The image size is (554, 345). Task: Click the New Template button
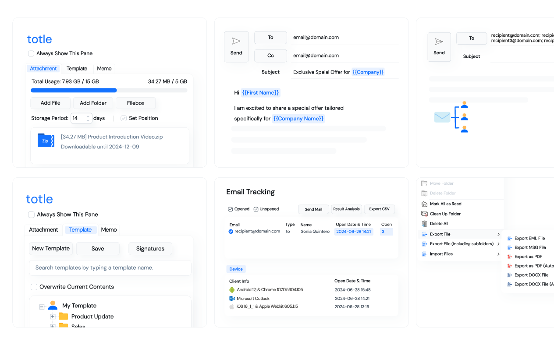tap(51, 248)
